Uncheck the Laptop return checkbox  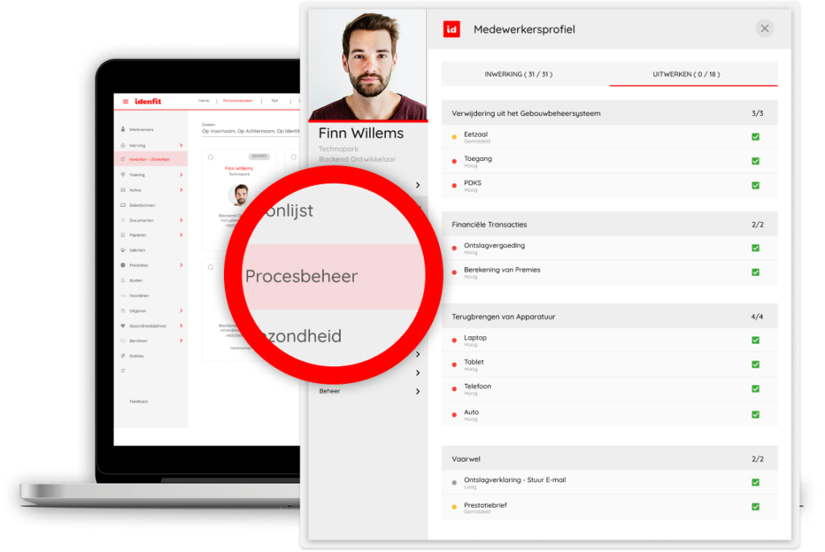point(755,340)
